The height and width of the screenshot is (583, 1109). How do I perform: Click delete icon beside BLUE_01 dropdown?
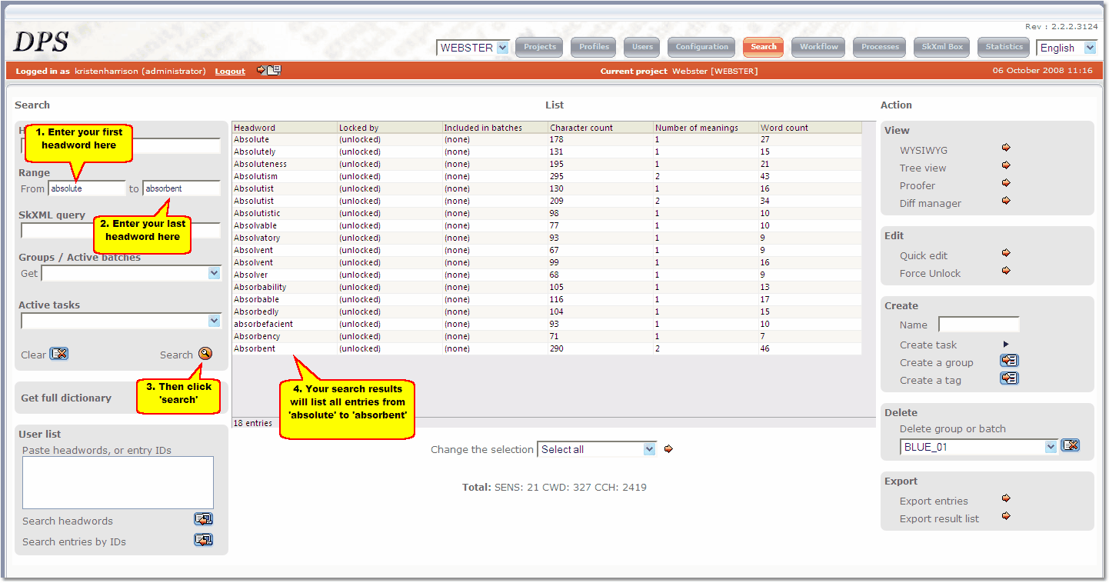point(1071,445)
